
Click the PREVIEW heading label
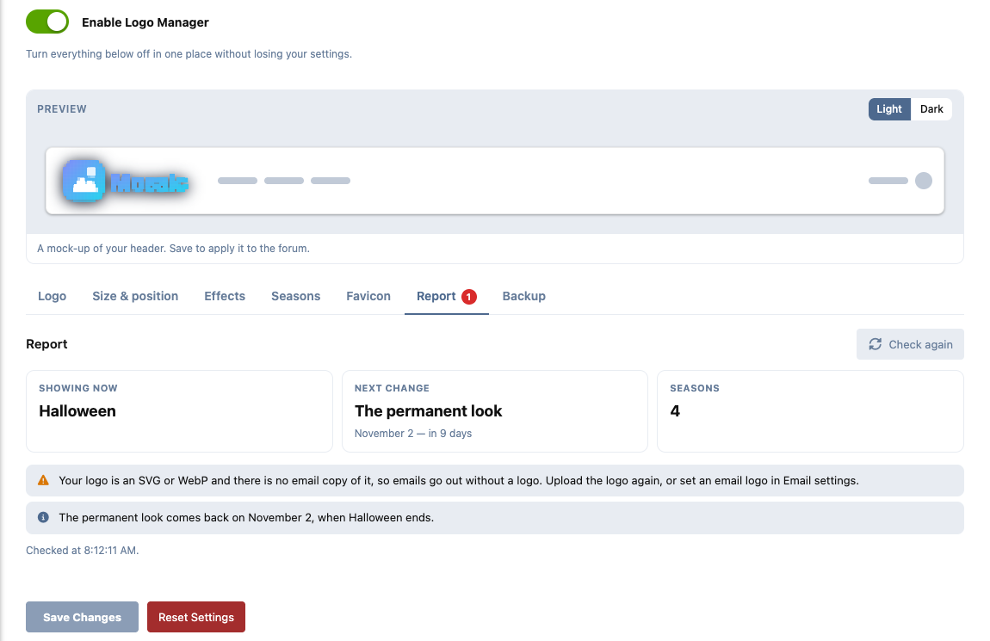click(62, 109)
